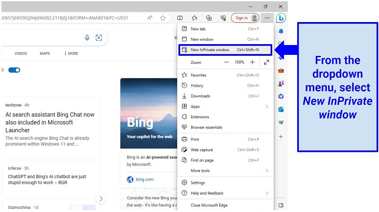The image size is (379, 212).
Task: Toggle the blue switch on the page
Action: [x=14, y=70]
